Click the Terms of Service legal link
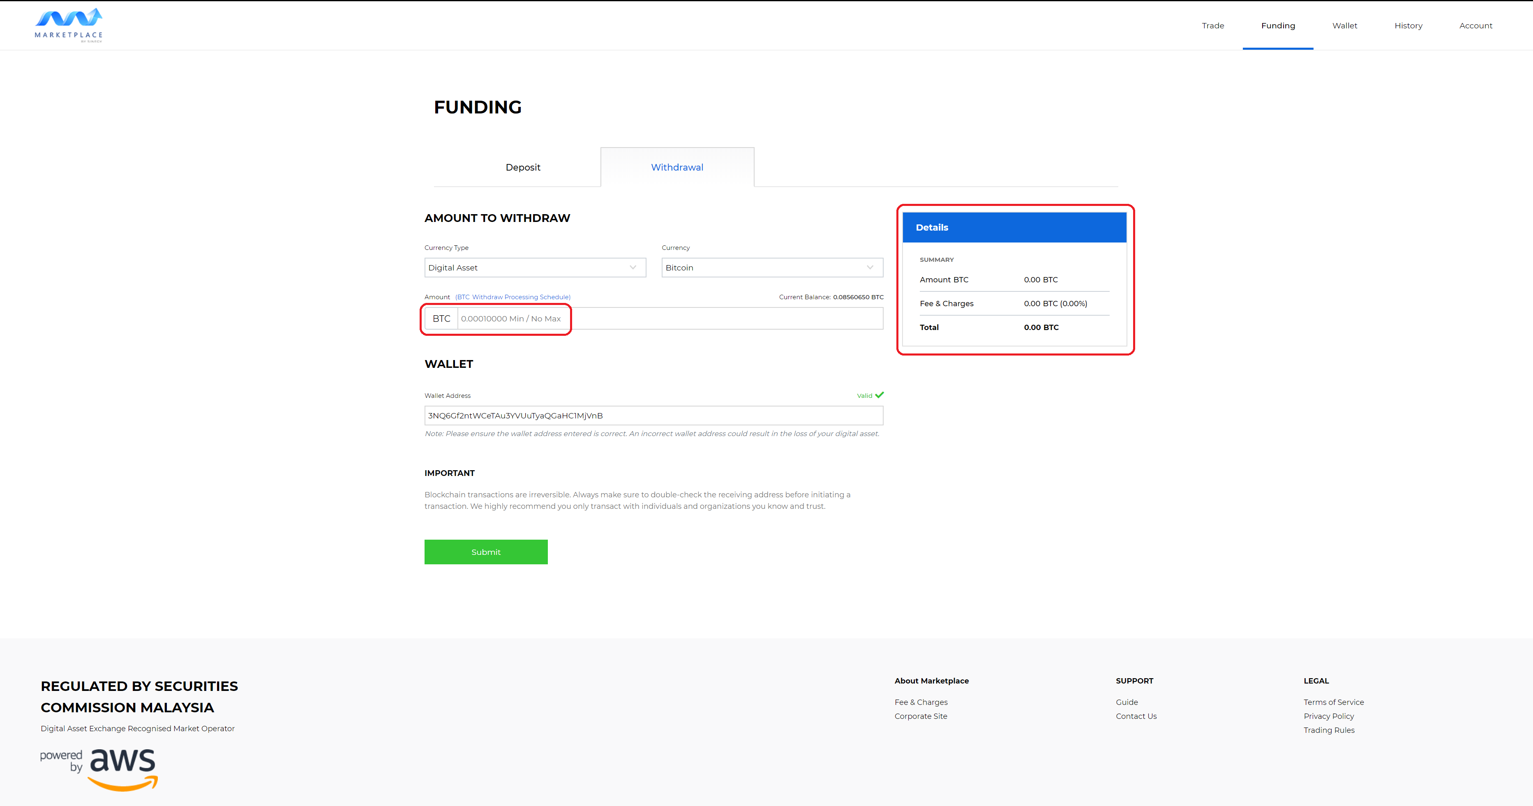 coord(1332,702)
